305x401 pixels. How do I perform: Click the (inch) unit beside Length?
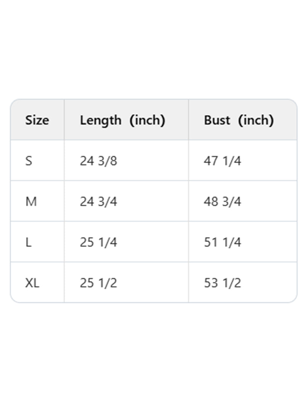tap(147, 120)
